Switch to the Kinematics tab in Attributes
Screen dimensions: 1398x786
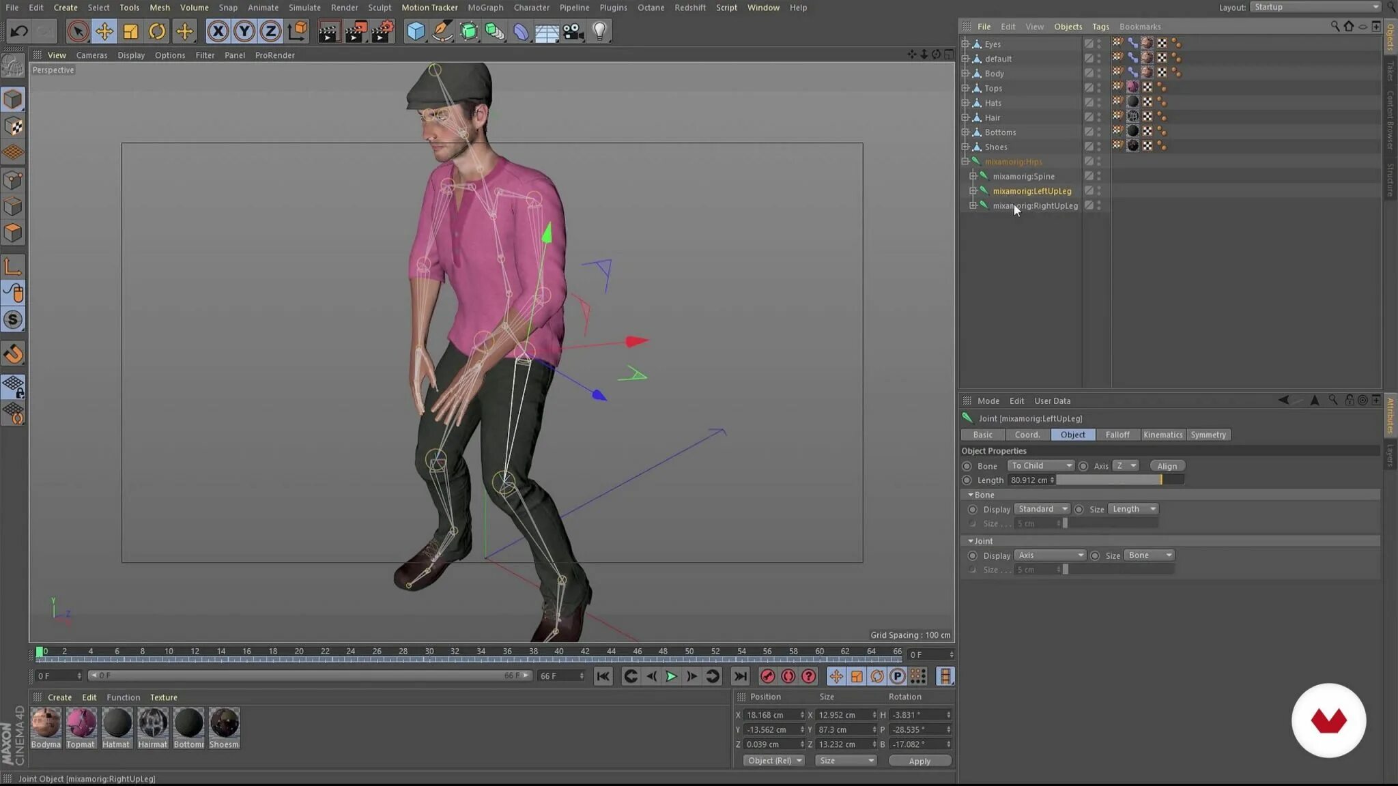1162,435
